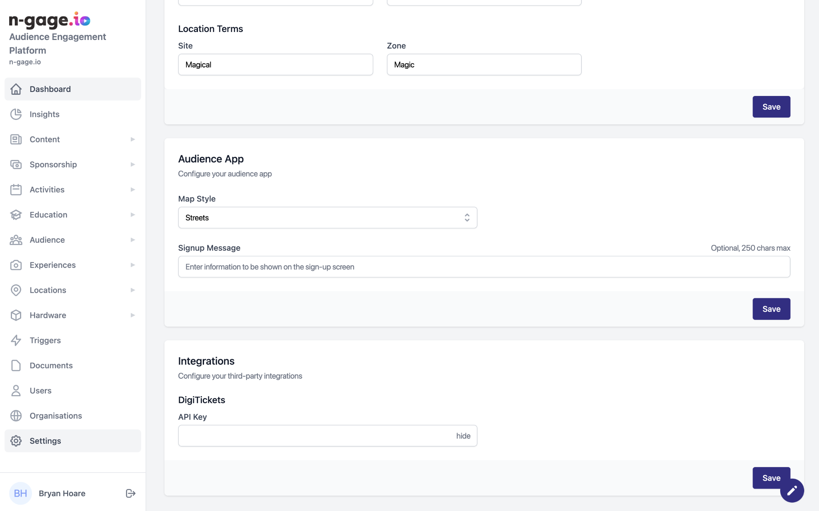
Task: Expand the Sponsorship submenu arrow
Action: 132,165
